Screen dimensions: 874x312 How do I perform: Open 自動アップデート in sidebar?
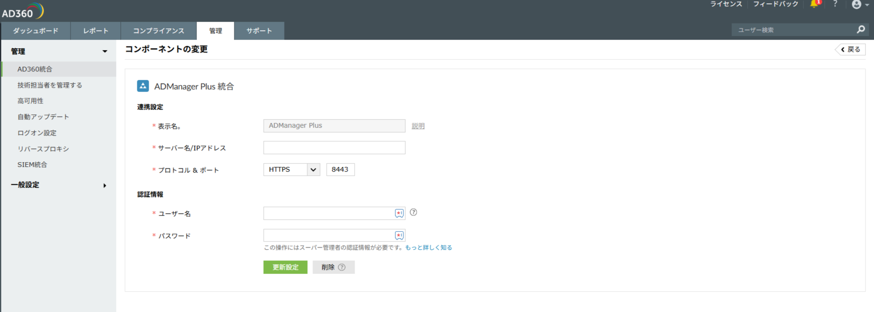point(43,117)
